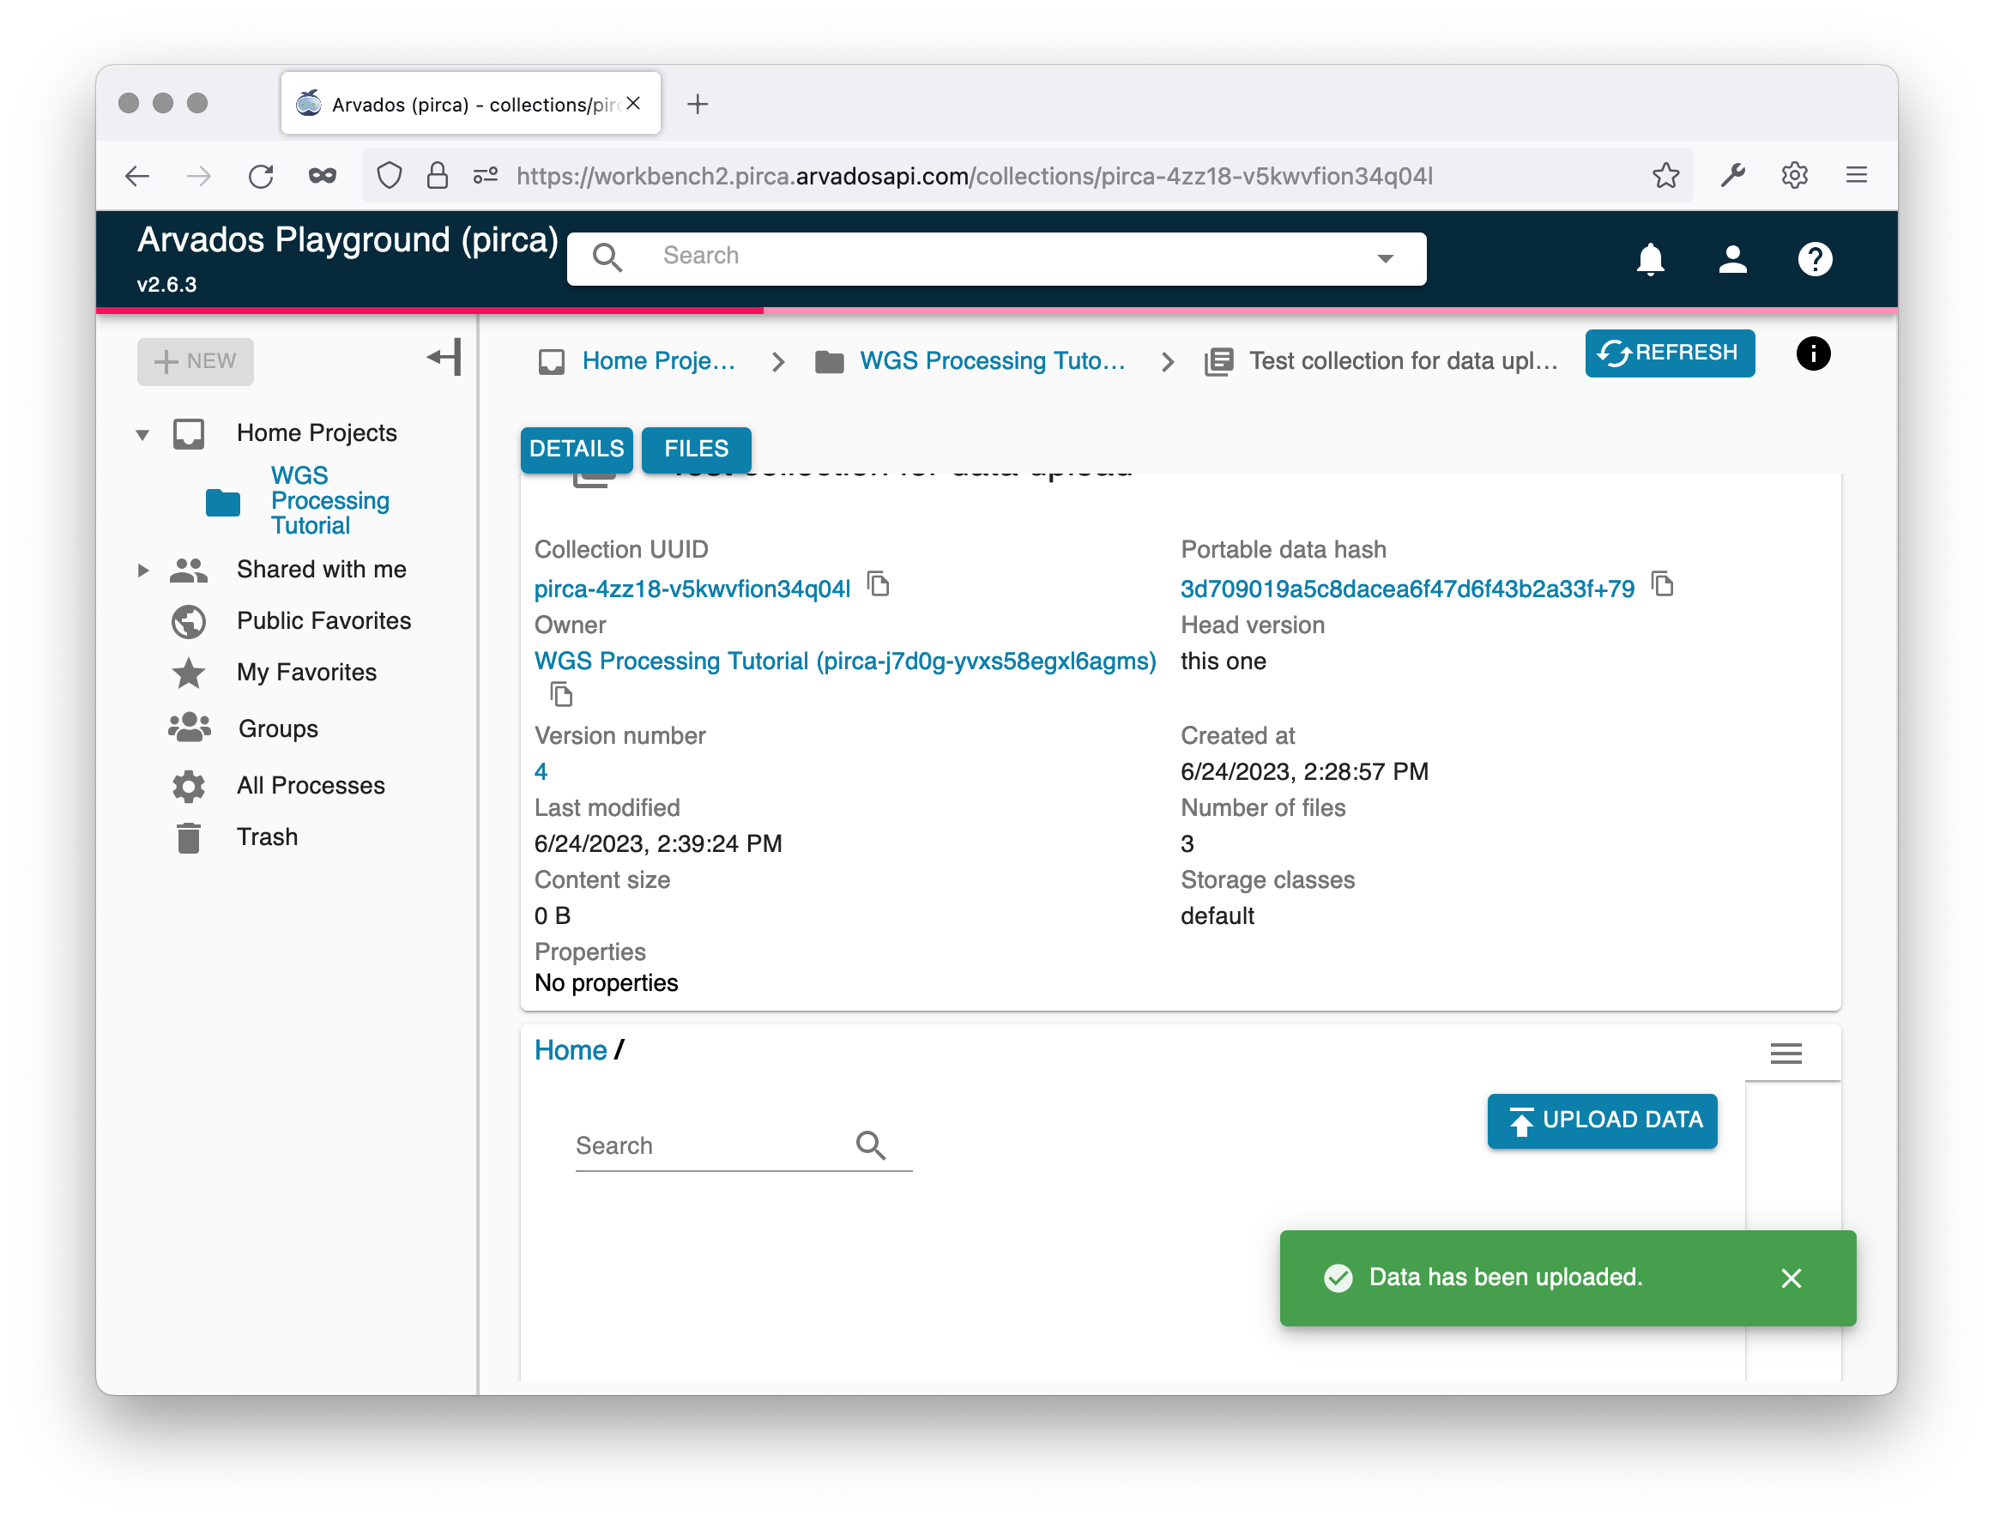Go to Trash in sidebar
Image resolution: width=1994 pixels, height=1522 pixels.
pyautogui.click(x=266, y=837)
